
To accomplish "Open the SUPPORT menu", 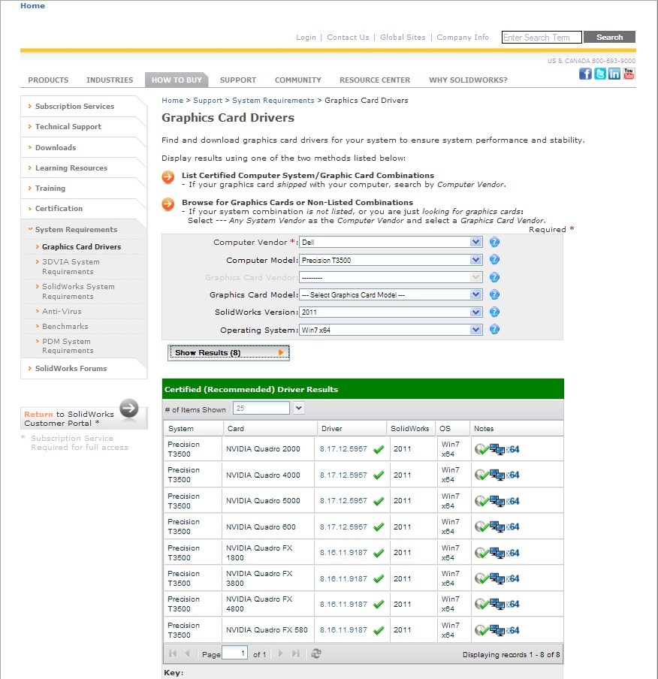I will tap(238, 80).
